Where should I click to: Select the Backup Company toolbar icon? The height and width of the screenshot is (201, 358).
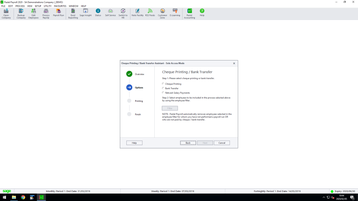(x=21, y=13)
